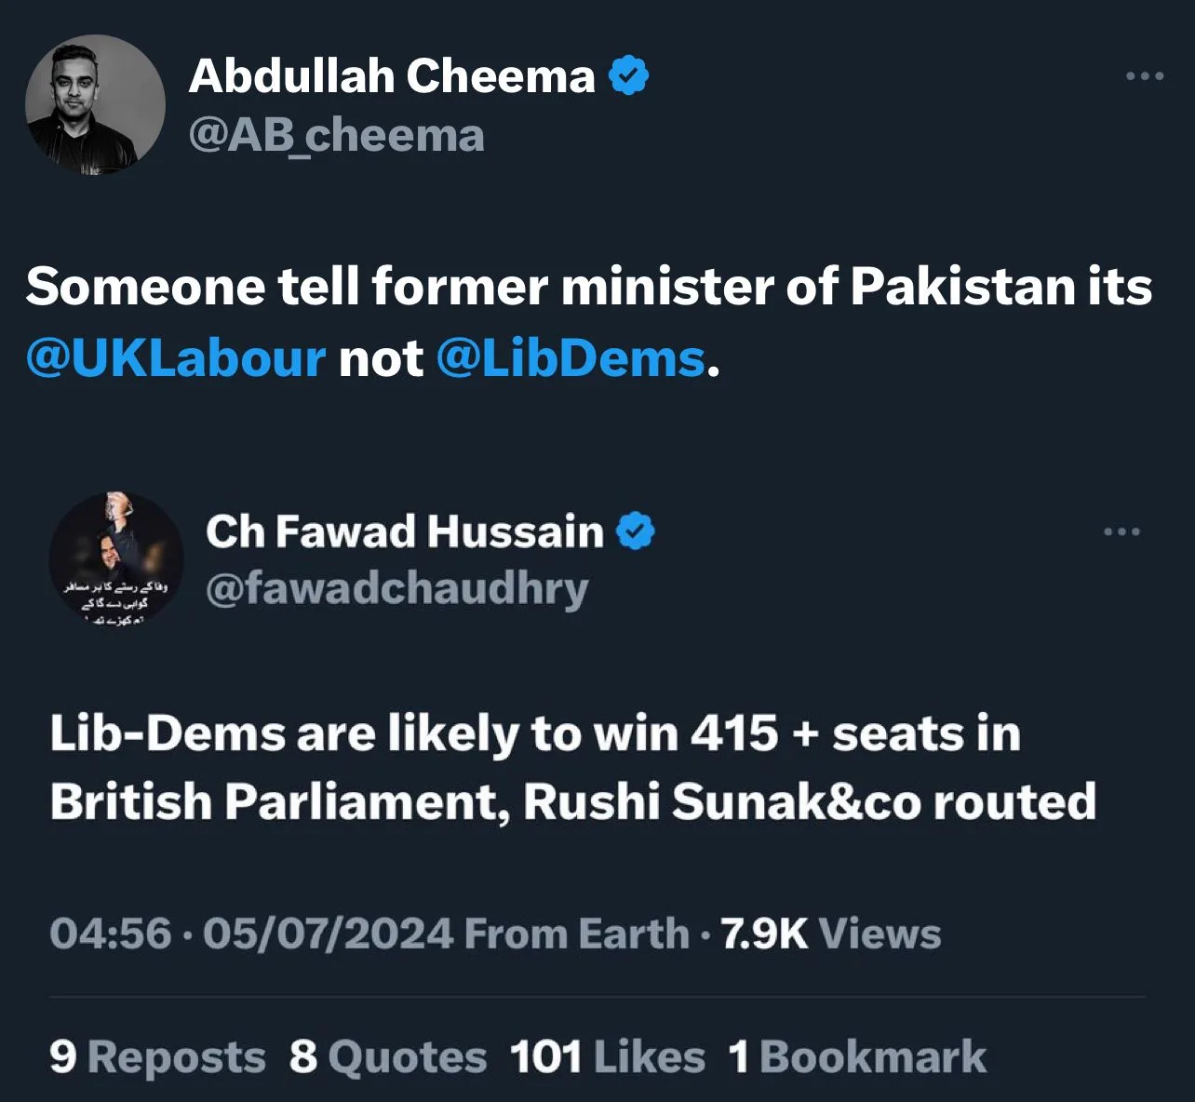Image resolution: width=1195 pixels, height=1102 pixels.
Task: View the 9 Reposts list
Action: coord(157,1057)
